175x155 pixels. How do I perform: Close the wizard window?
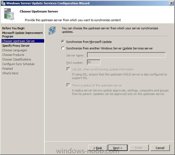pyautogui.click(x=171, y=3)
